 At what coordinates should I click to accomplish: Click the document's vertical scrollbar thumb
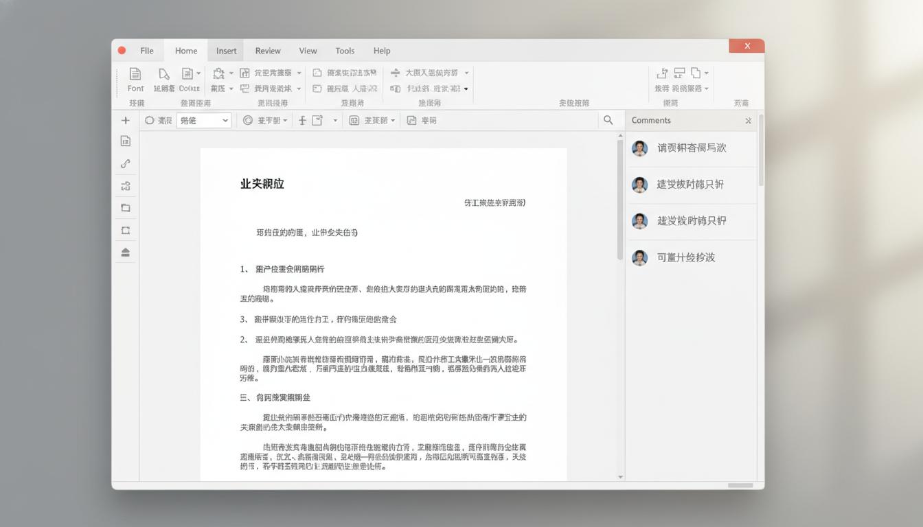619,200
